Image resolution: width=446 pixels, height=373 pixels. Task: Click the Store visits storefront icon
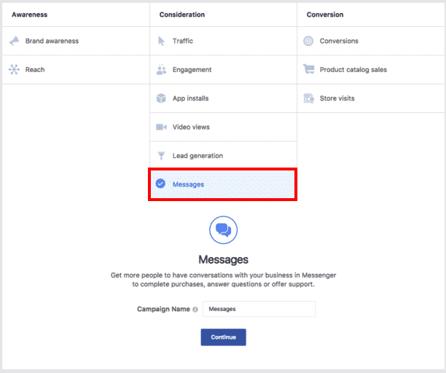308,98
